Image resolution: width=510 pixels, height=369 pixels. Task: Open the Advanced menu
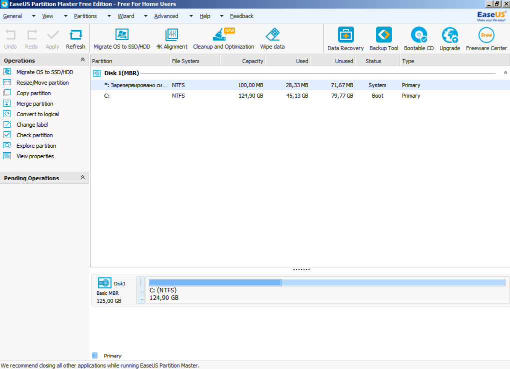point(166,16)
